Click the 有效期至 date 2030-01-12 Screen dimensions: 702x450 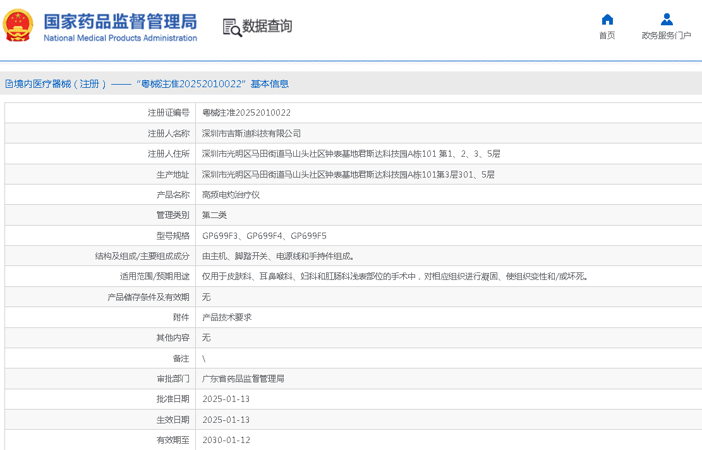click(x=226, y=440)
